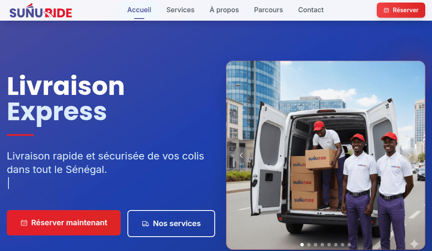Go to the À propos page
This screenshot has height=251, width=432.
[224, 10]
